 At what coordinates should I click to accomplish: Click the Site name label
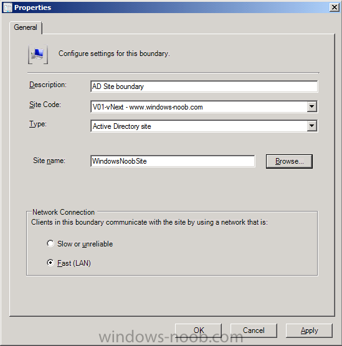point(49,161)
